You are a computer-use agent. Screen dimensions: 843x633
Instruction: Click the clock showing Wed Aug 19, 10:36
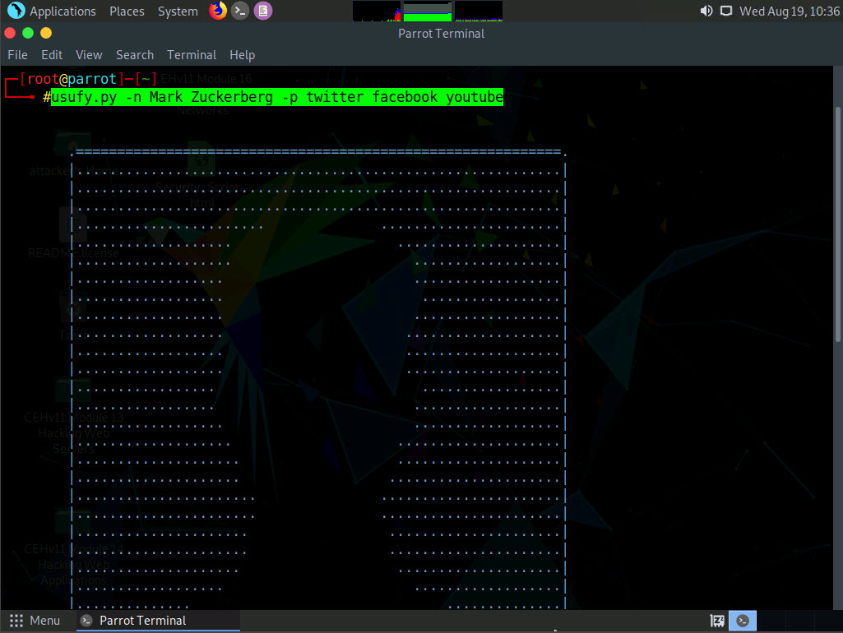tap(790, 12)
